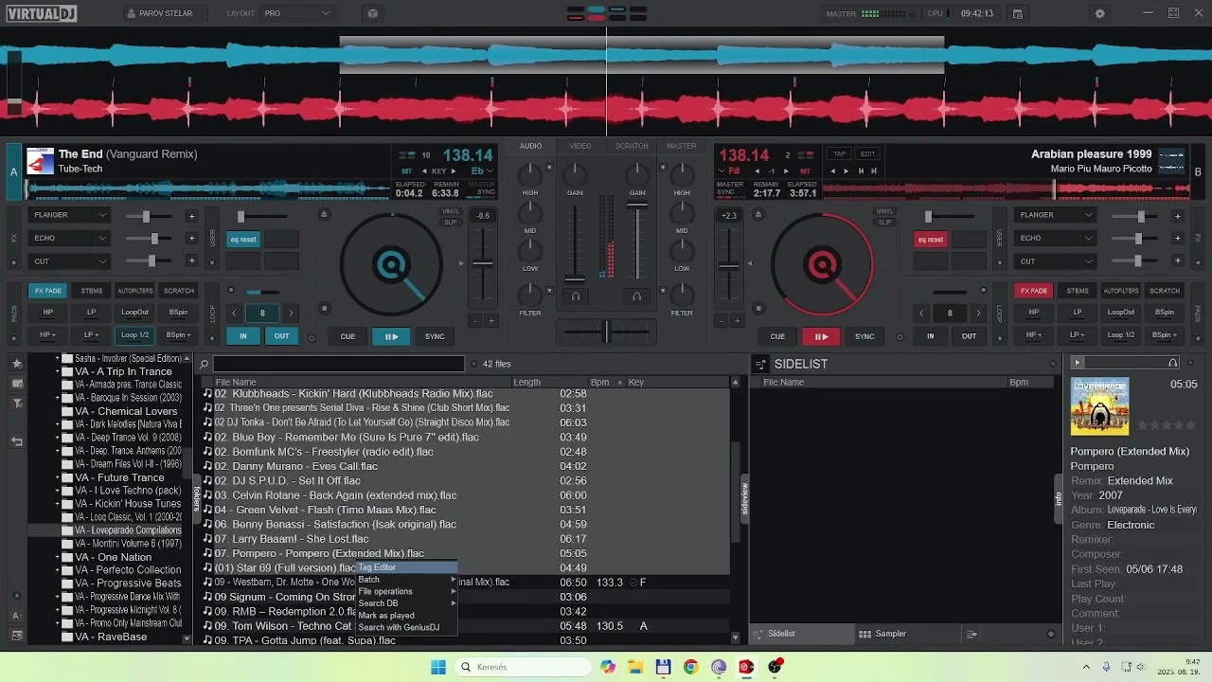
Task: Open the filter funnel sidebar icon
Action: coord(17,404)
